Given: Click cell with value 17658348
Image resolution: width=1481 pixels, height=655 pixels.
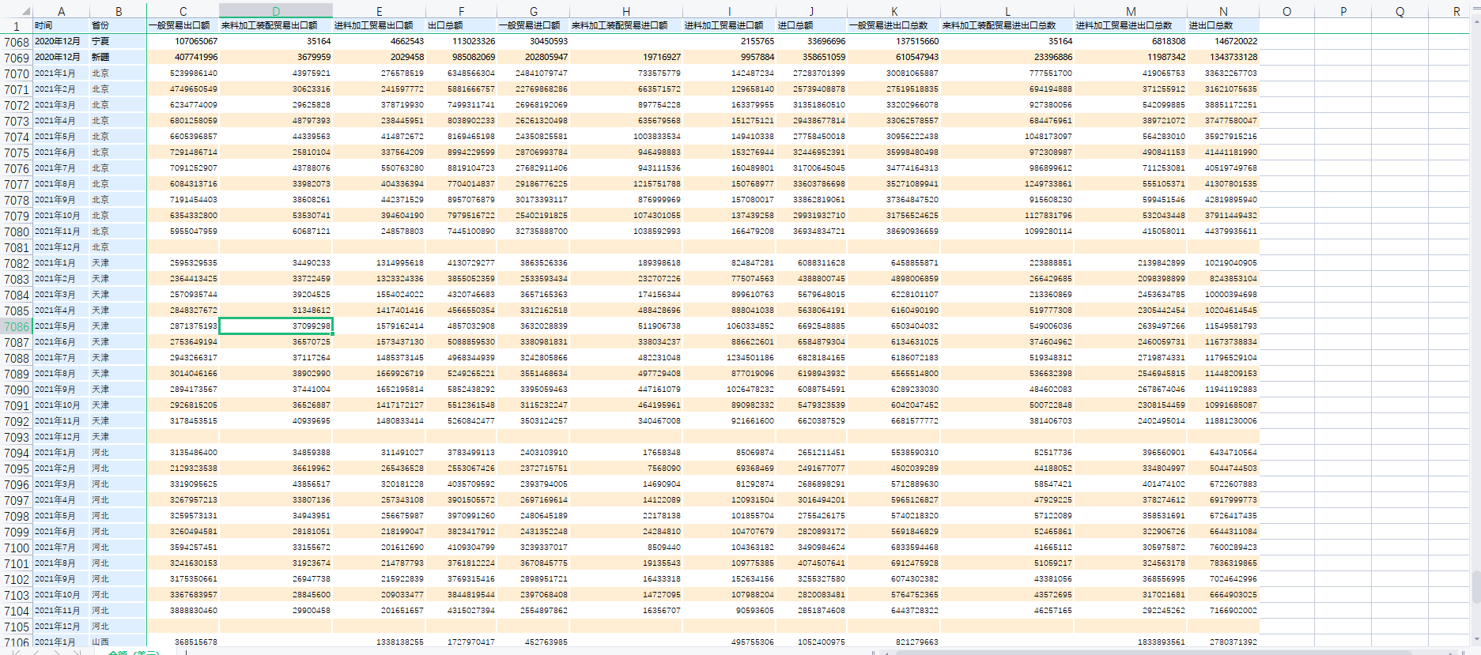Looking at the screenshot, I should (625, 452).
